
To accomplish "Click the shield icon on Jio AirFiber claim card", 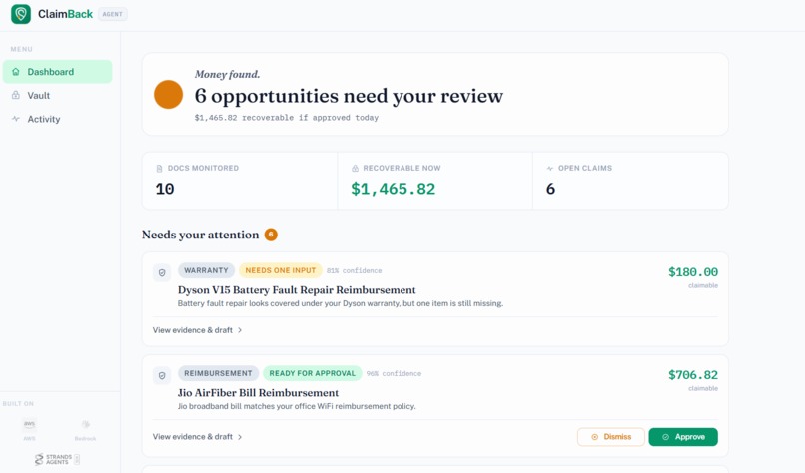I will click(162, 376).
